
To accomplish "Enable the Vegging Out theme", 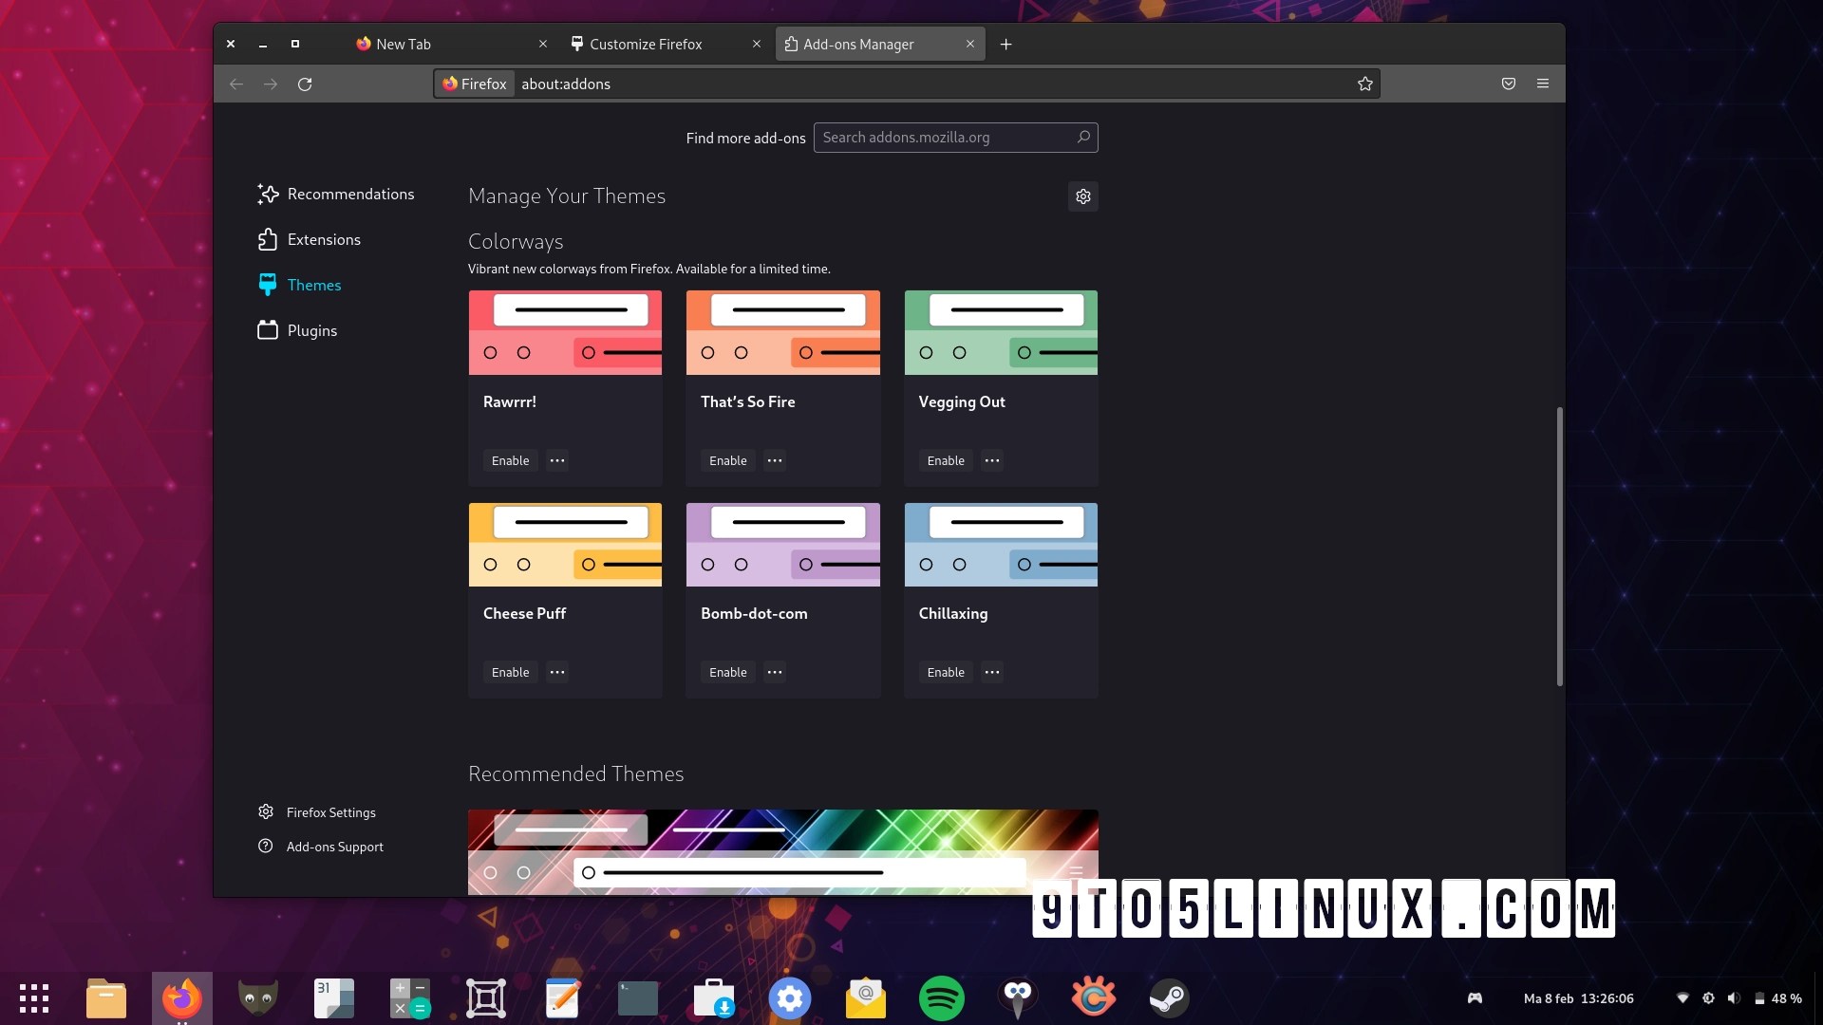I will (945, 460).
